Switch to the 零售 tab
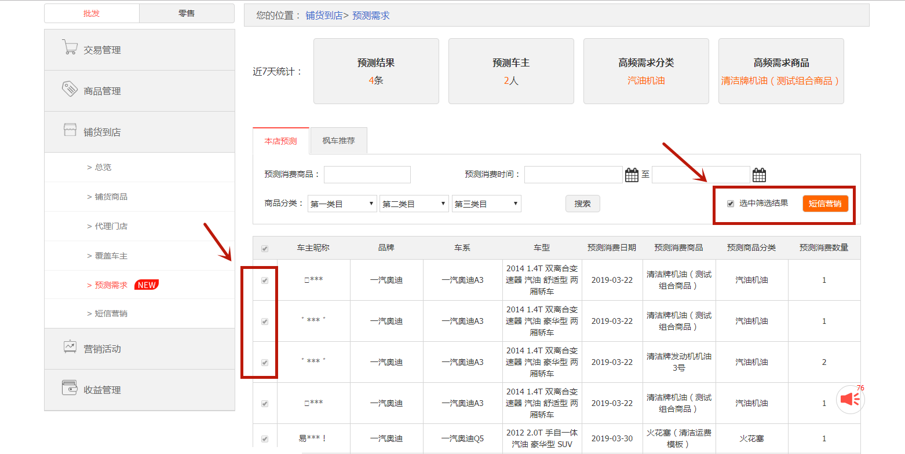Viewport: 905px width, 454px height. click(187, 13)
